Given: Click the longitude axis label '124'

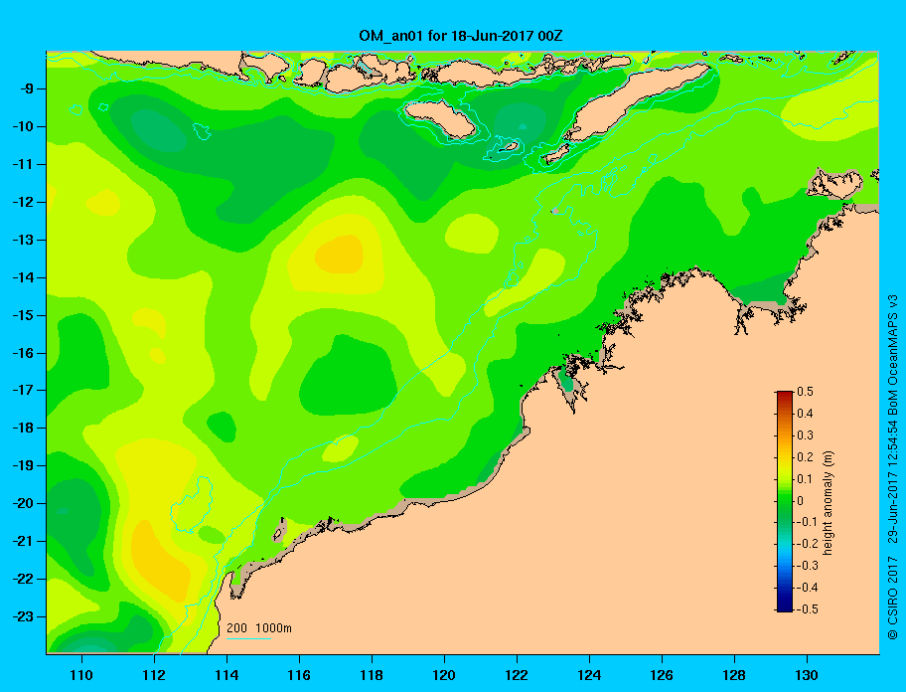Looking at the screenshot, I should coord(589,675).
